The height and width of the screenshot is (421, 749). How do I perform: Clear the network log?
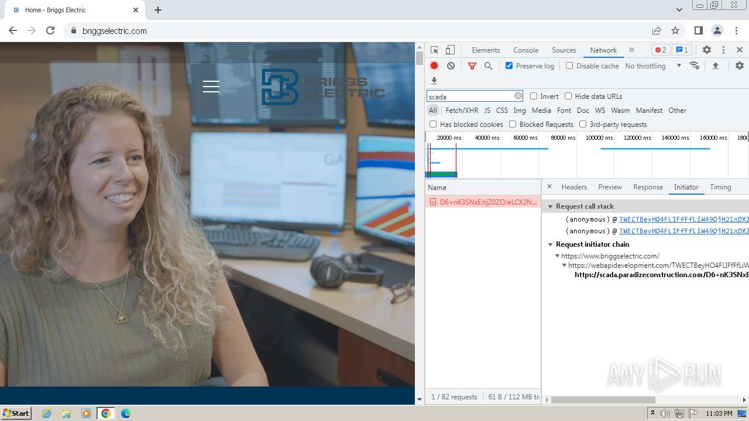(x=451, y=66)
